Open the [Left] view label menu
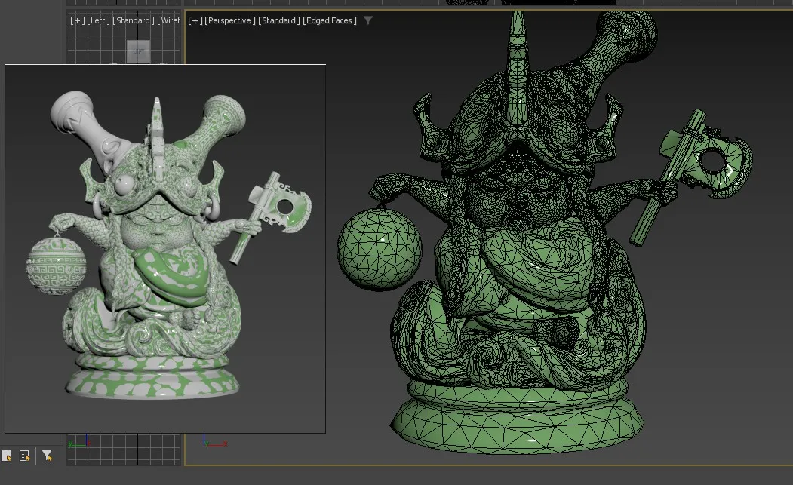 [x=98, y=20]
